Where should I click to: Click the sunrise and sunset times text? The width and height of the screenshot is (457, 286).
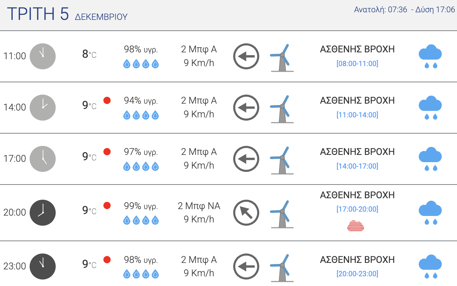point(404,10)
